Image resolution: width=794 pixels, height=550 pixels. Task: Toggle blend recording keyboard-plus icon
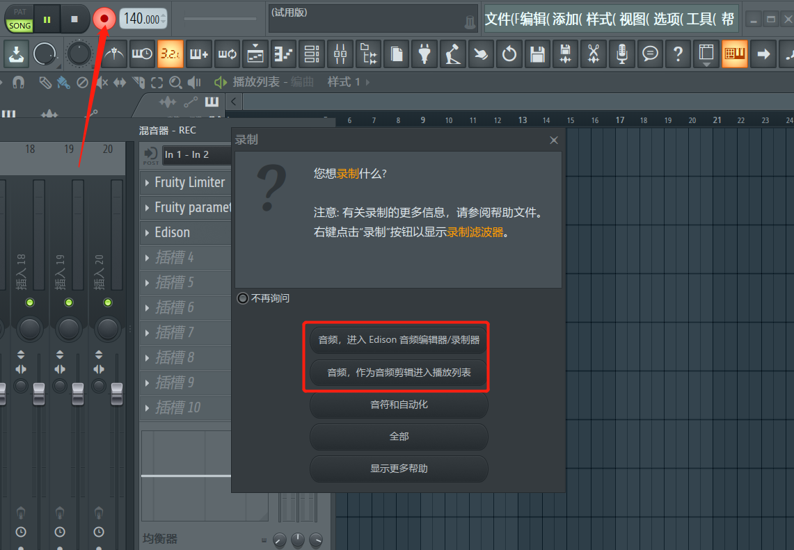(x=198, y=54)
